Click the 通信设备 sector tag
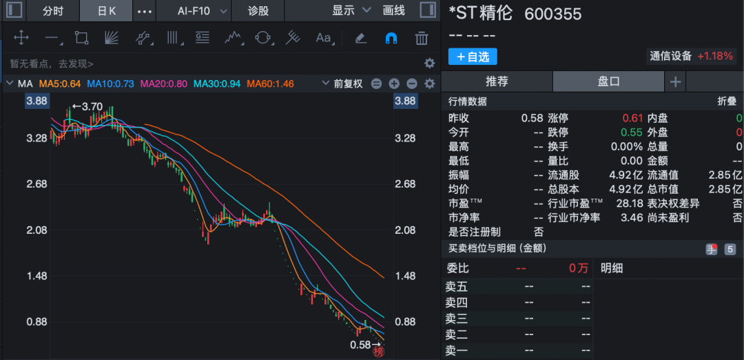 point(671,57)
